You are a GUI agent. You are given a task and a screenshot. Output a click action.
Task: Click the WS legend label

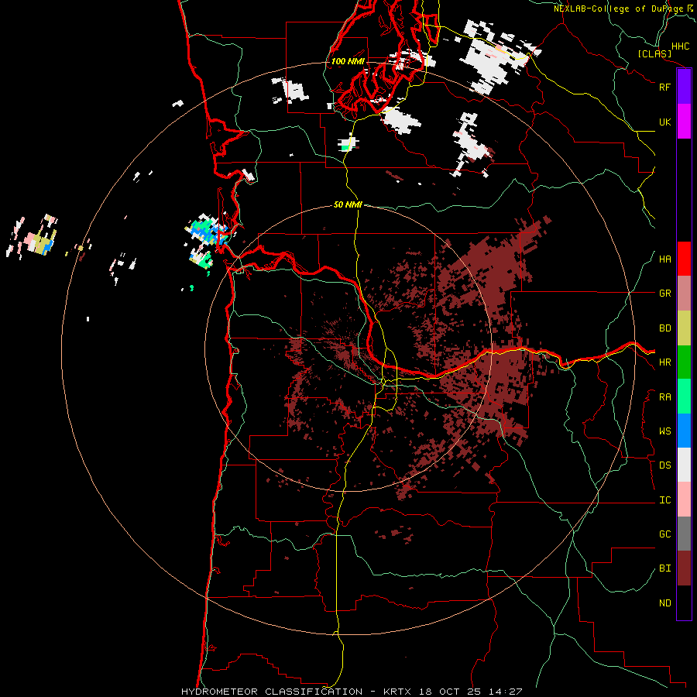(665, 431)
